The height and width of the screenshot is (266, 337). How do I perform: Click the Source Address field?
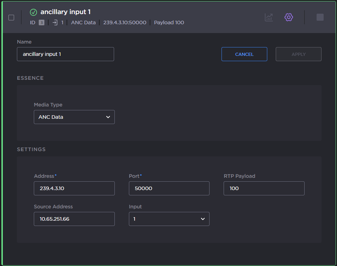point(74,219)
